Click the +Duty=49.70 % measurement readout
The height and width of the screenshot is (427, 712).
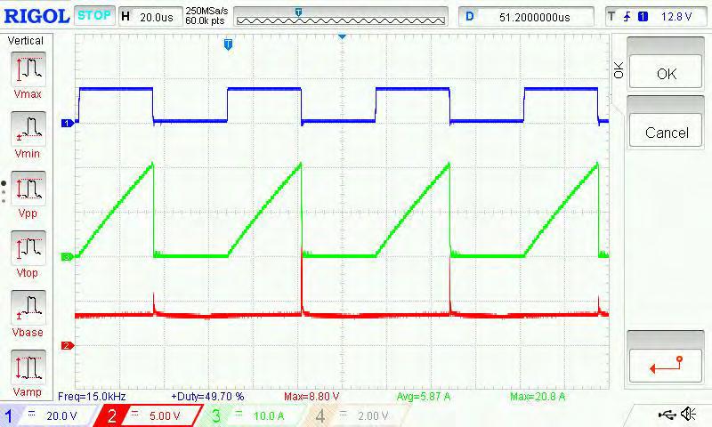click(207, 396)
